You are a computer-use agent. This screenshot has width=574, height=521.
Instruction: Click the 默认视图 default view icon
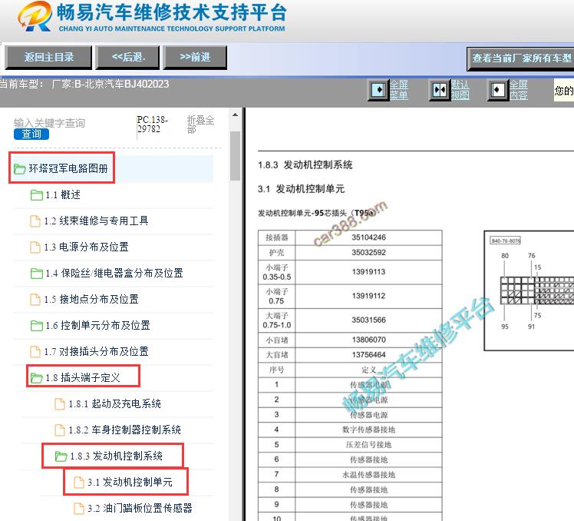click(439, 90)
